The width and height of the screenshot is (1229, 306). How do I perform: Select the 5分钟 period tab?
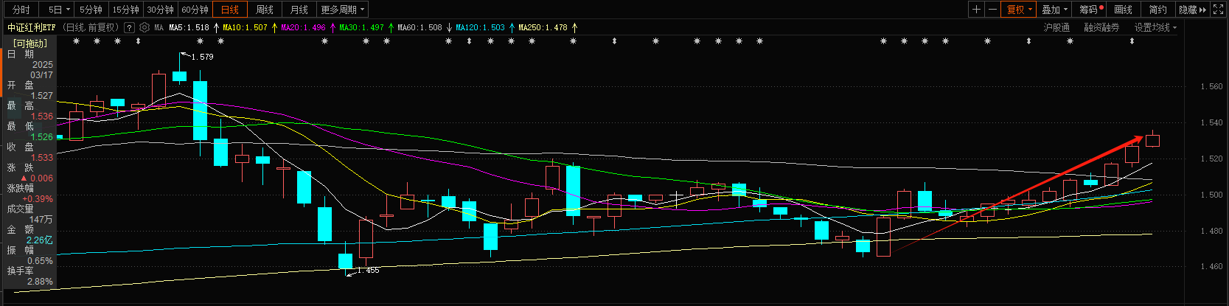pyautogui.click(x=91, y=10)
